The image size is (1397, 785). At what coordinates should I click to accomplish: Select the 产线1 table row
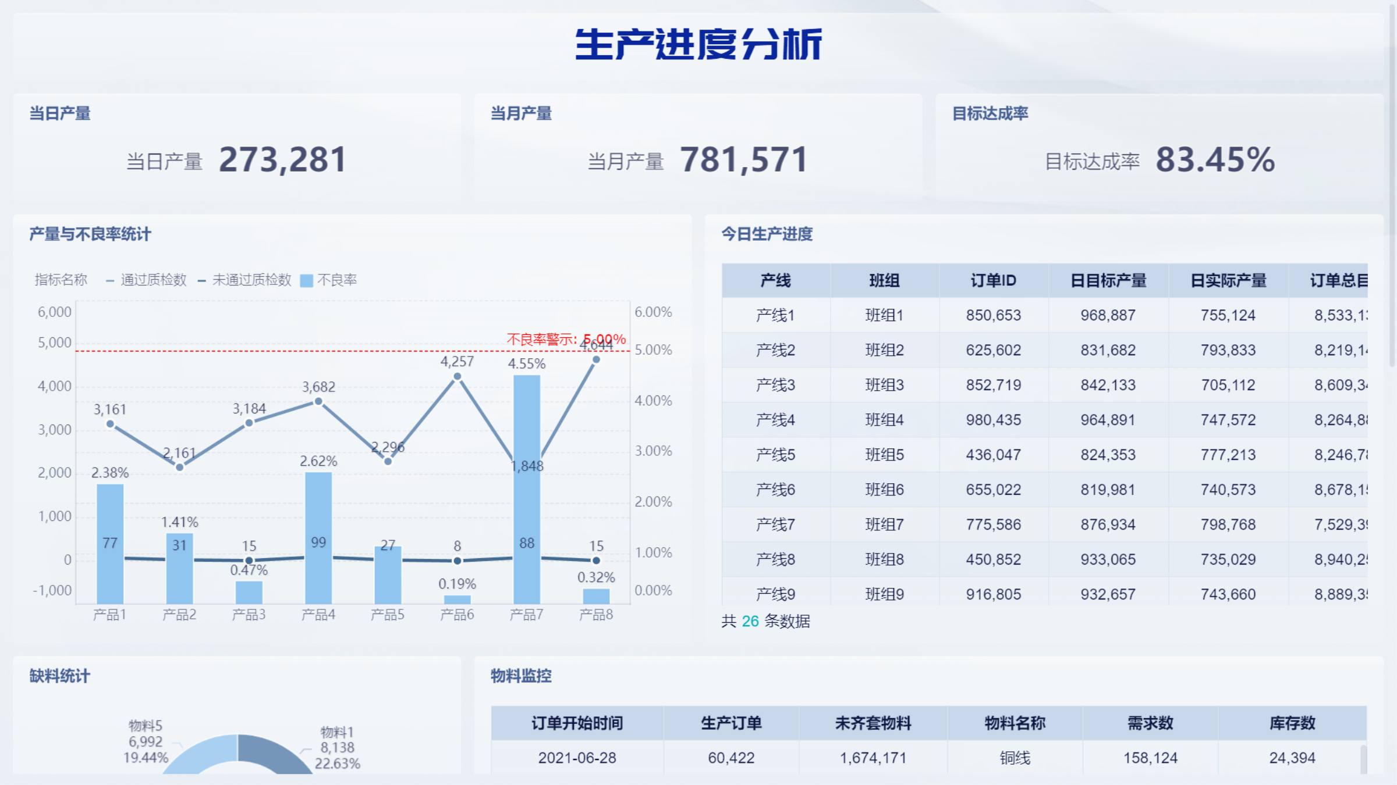pyautogui.click(x=990, y=315)
